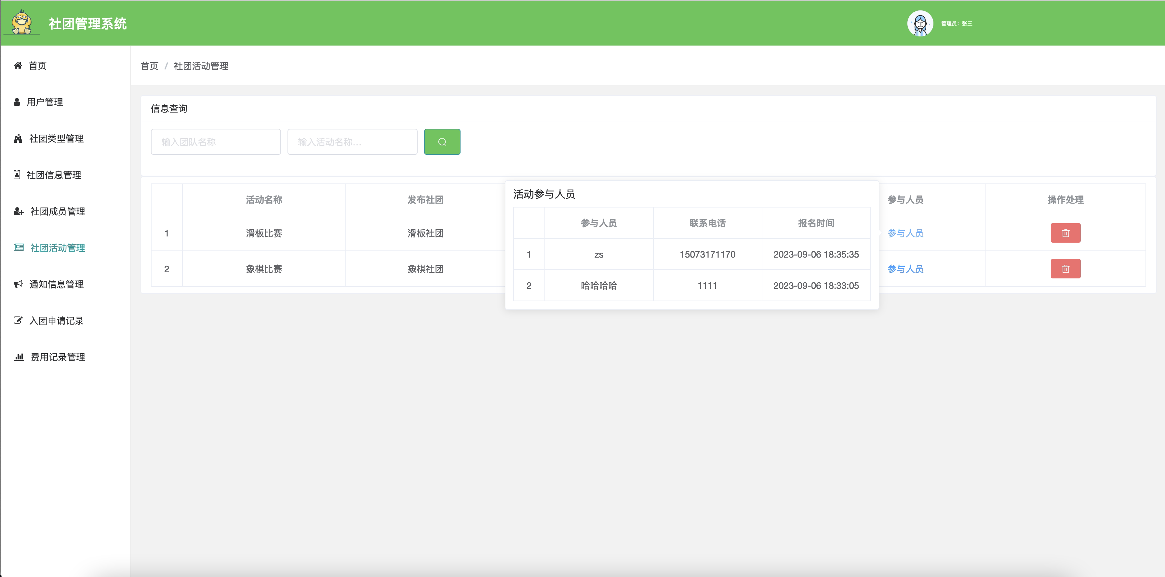Click the administrator avatar image

click(x=920, y=23)
